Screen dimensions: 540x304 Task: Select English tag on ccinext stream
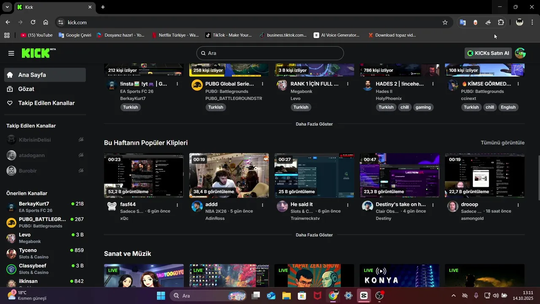click(508, 107)
